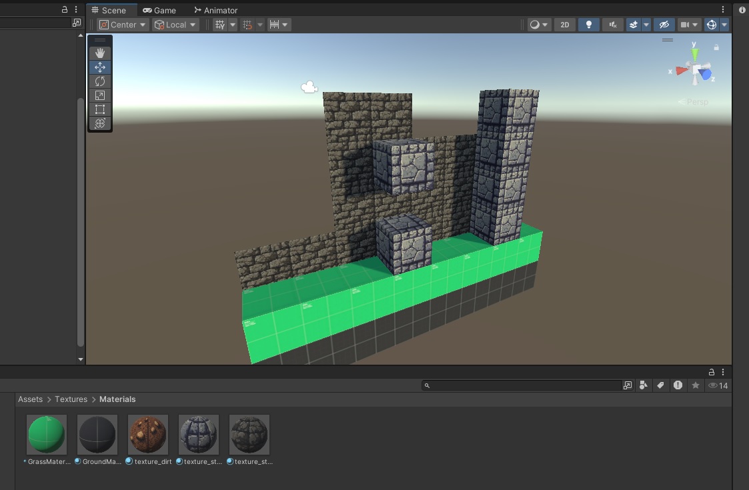Open the left panel three-dot menu
Image resolution: width=749 pixels, height=490 pixels.
[x=76, y=9]
